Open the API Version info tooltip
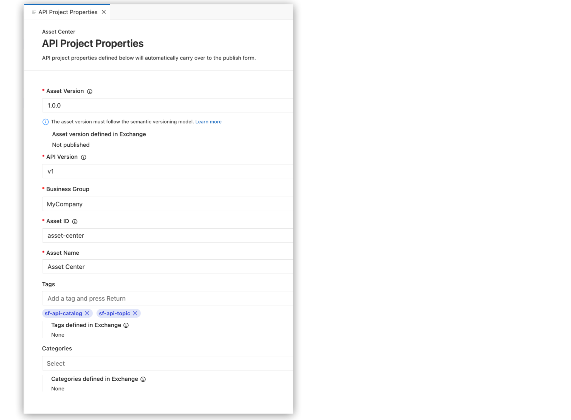The height and width of the screenshot is (420, 571). click(84, 157)
